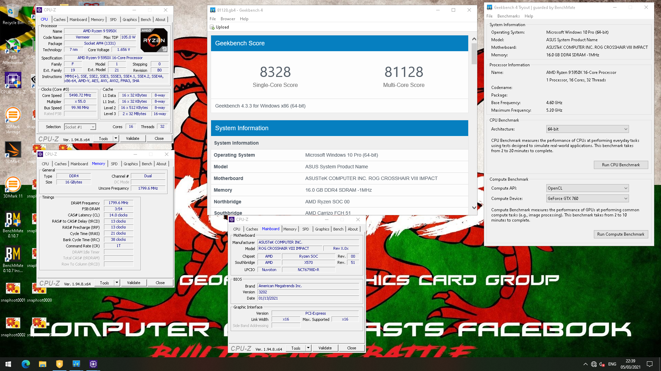Open CPUID CPU-Z desktop shortcut
The image size is (661, 371).
click(x=13, y=83)
